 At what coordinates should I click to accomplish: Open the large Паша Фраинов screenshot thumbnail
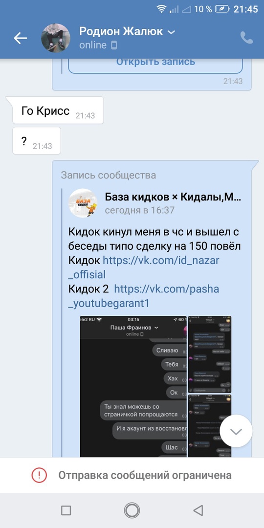(133, 386)
